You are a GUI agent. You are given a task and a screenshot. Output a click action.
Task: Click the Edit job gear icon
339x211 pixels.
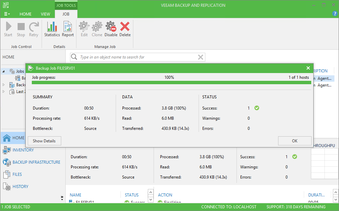tap(84, 26)
